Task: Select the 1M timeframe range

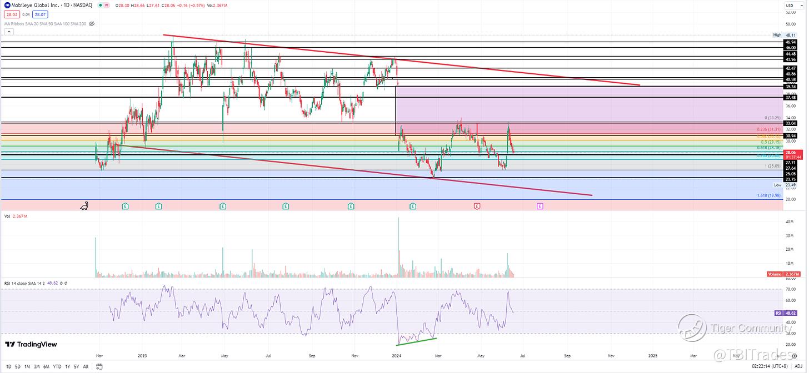Action: (x=27, y=366)
